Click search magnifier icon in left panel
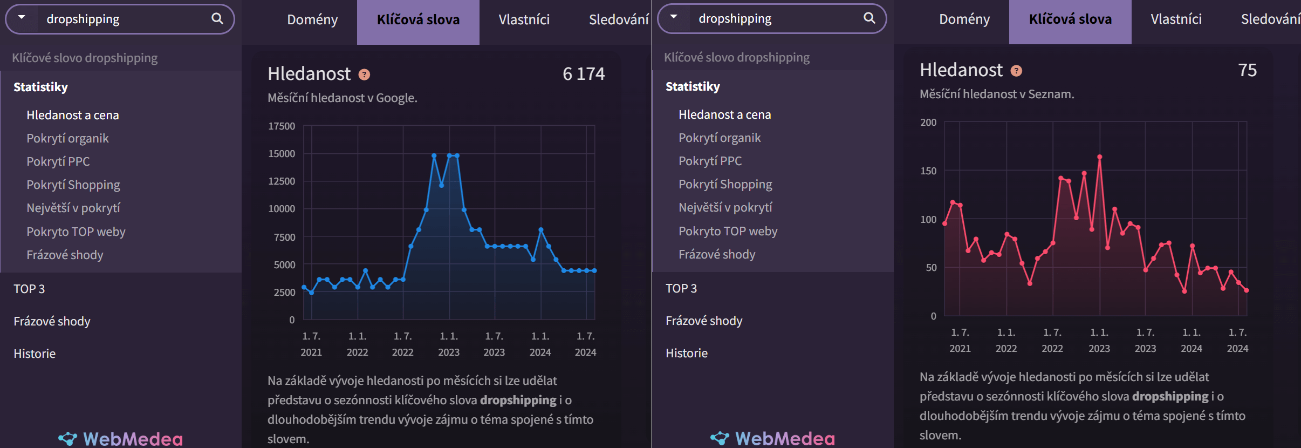1301x448 pixels. tap(217, 19)
